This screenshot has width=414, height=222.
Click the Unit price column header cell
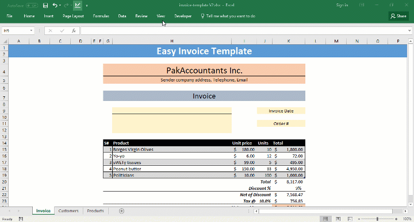click(x=244, y=143)
